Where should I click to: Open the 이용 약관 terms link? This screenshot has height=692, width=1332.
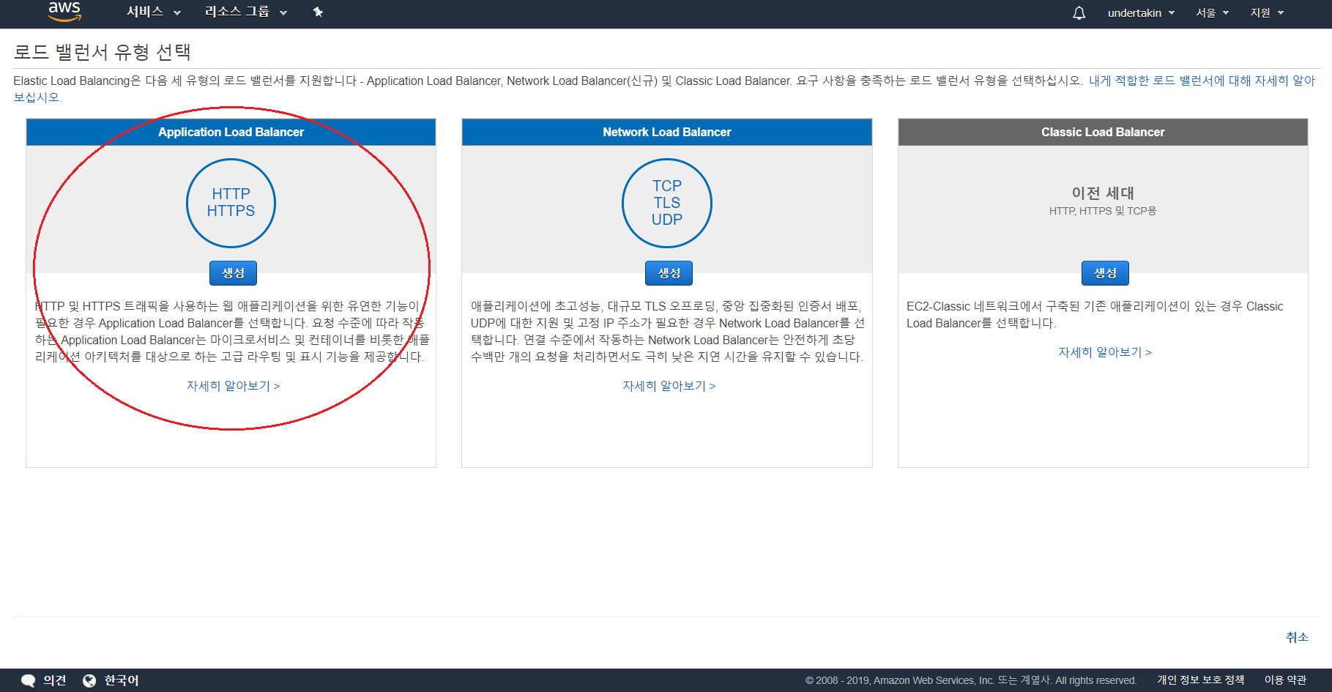point(1285,680)
